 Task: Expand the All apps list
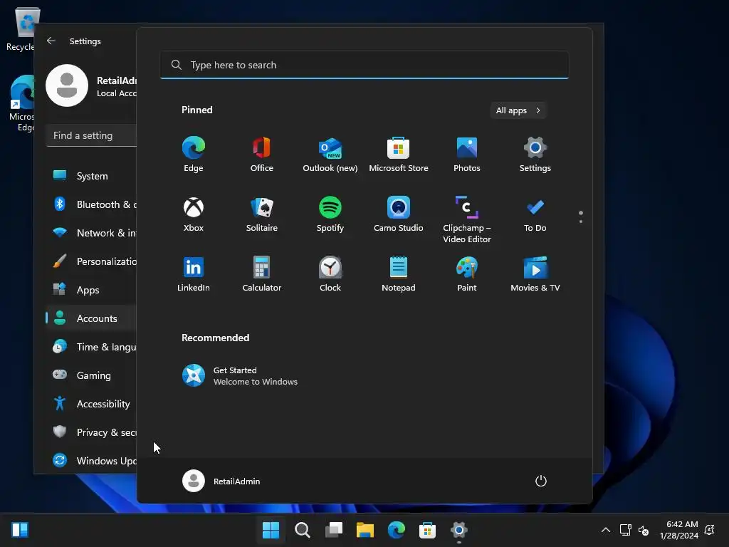point(518,110)
